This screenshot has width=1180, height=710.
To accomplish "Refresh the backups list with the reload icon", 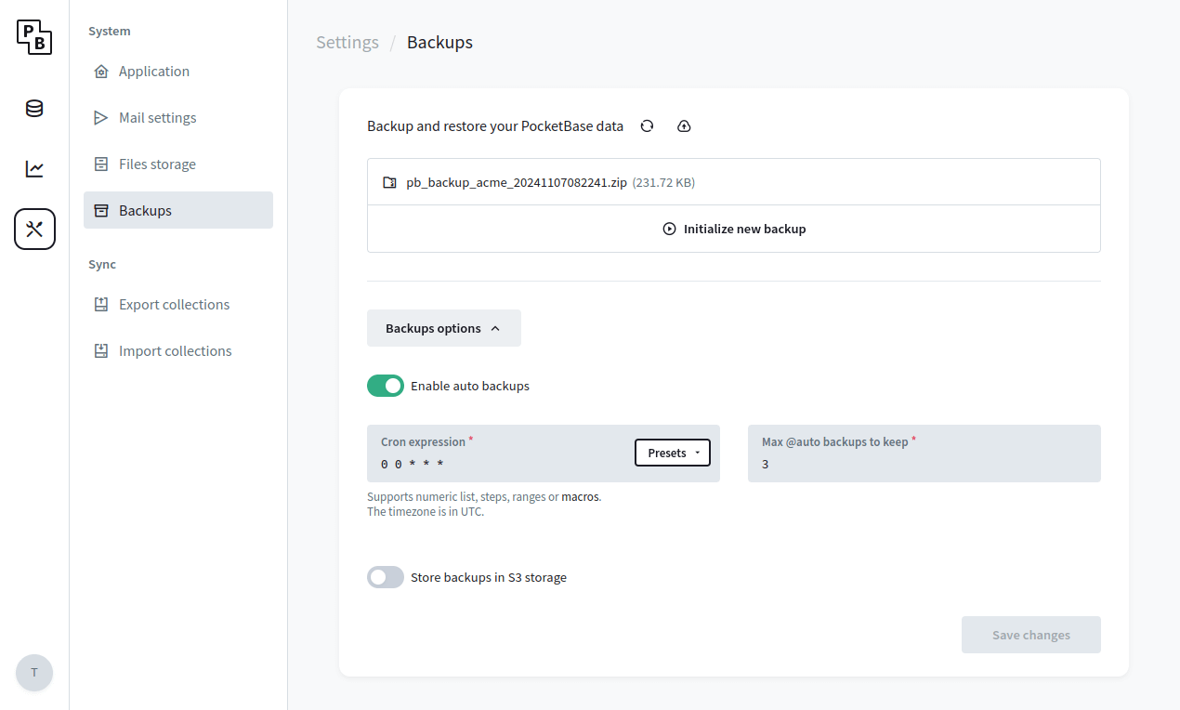I will [647, 125].
